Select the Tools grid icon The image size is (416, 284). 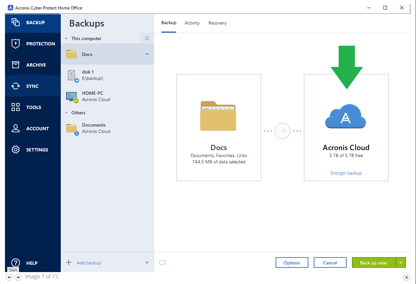click(16, 107)
